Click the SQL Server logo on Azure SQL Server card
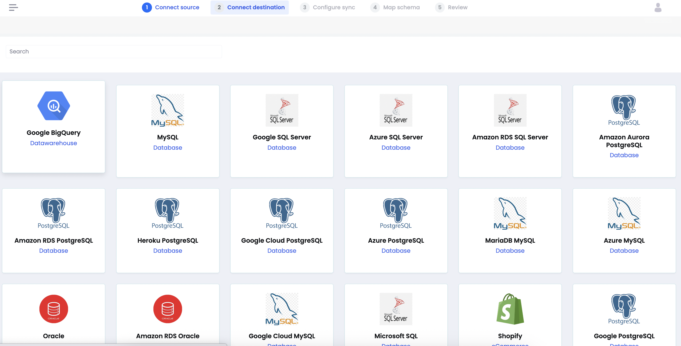Image resolution: width=681 pixels, height=346 pixels. click(396, 110)
